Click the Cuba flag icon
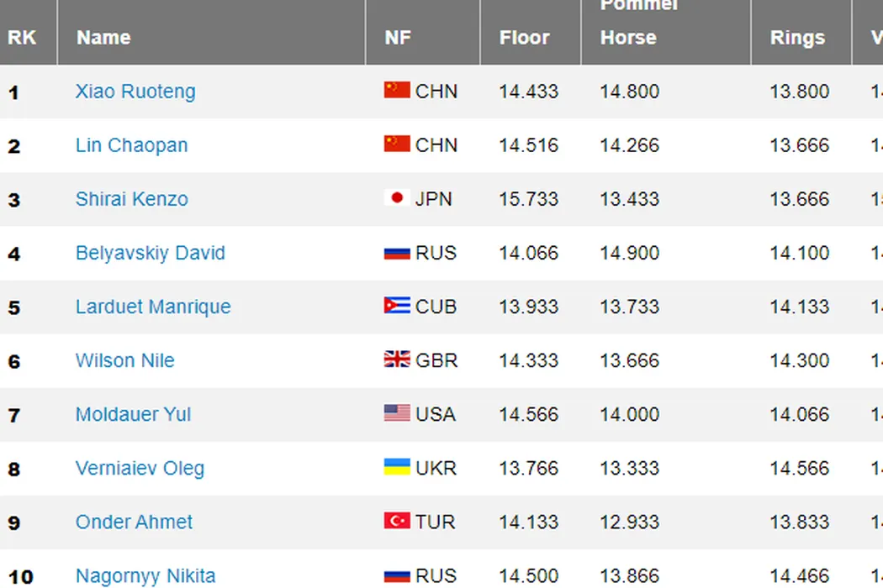883x588 pixels. pos(397,306)
